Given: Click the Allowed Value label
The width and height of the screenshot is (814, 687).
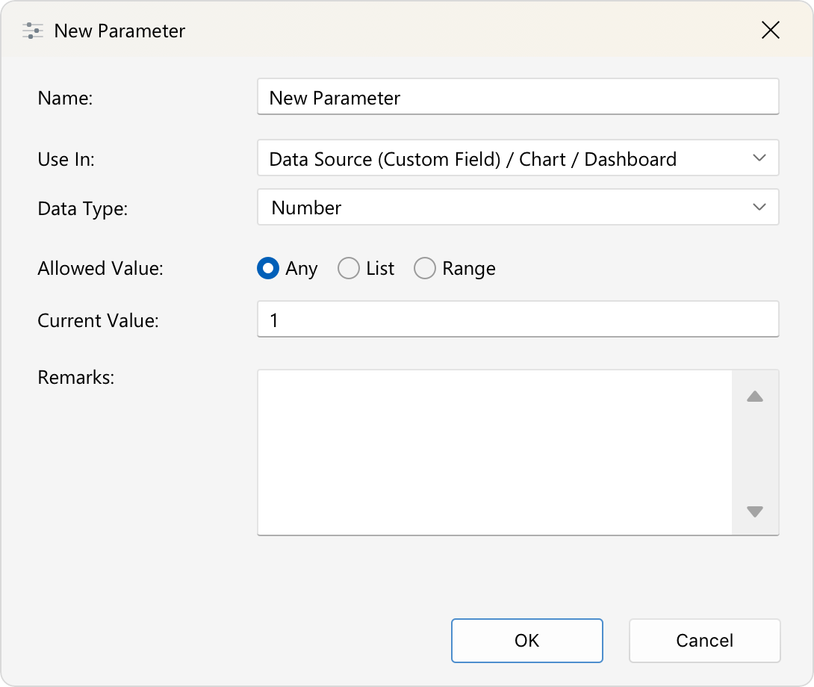Looking at the screenshot, I should (100, 269).
